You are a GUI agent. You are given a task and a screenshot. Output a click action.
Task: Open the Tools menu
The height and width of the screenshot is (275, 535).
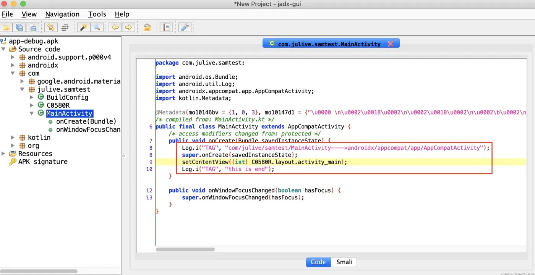coord(97,14)
